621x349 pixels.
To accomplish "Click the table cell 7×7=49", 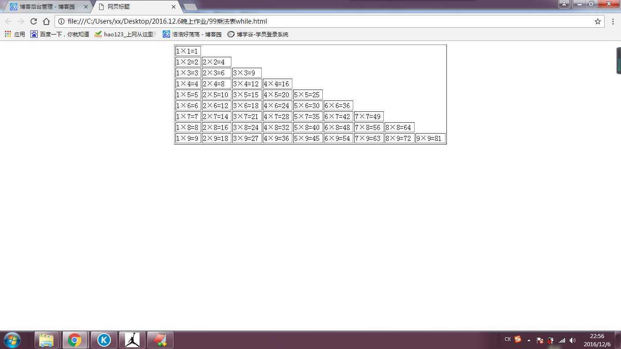I will (369, 116).
